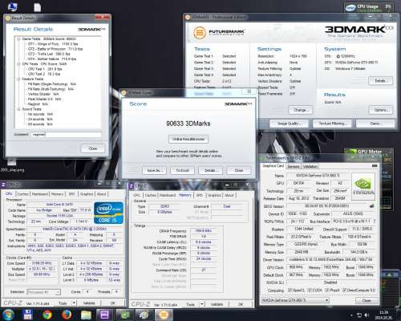Launch Google Chrome from the taskbar

pyautogui.click(x=47, y=315)
